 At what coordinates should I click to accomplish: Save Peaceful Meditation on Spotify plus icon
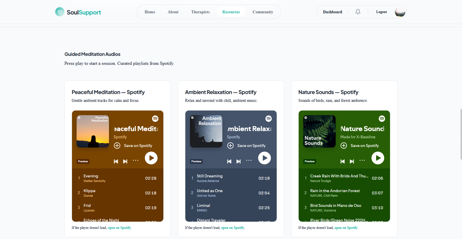(x=117, y=146)
